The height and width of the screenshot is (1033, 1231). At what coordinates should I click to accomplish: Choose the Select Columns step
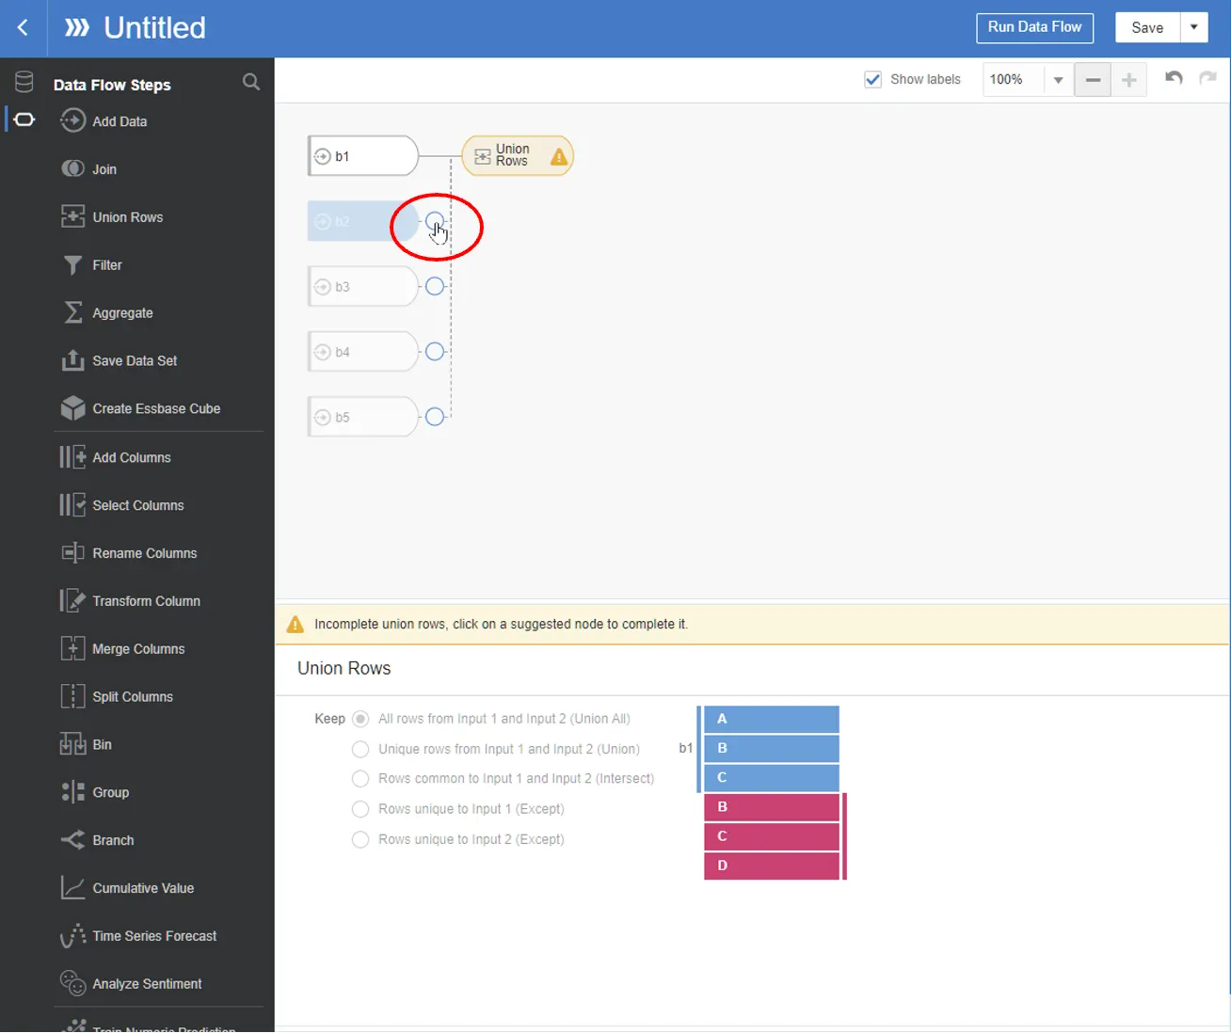pos(121,505)
